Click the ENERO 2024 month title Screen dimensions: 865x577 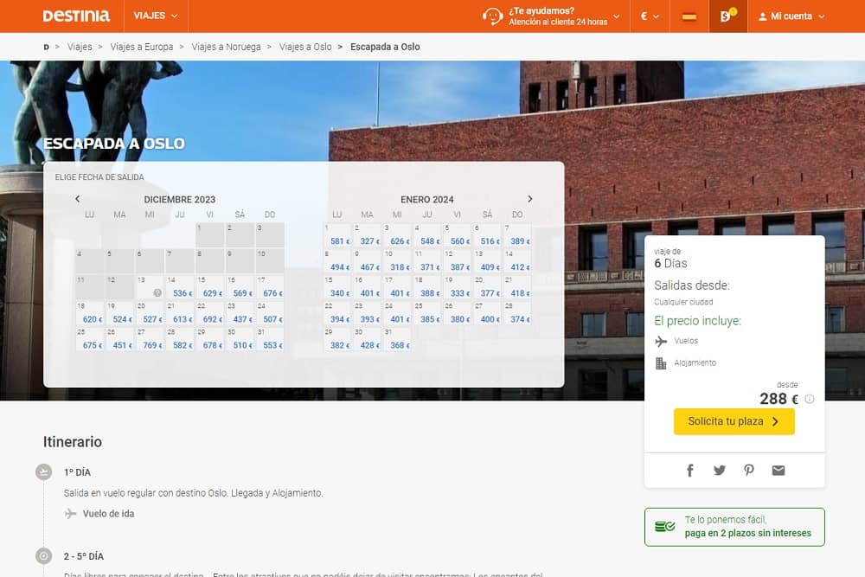point(427,199)
